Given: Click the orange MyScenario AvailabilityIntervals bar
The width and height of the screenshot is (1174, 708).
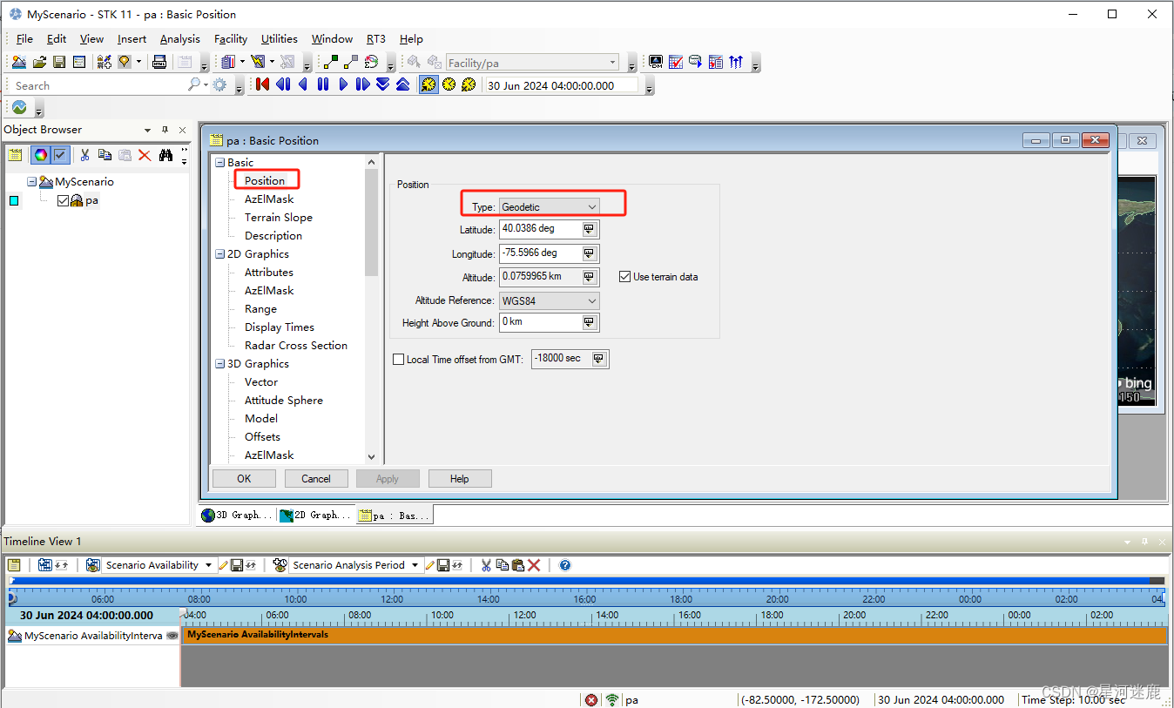Looking at the screenshot, I should pos(675,636).
